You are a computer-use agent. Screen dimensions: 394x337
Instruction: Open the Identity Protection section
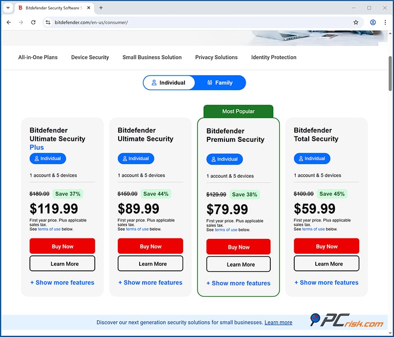coord(274,57)
